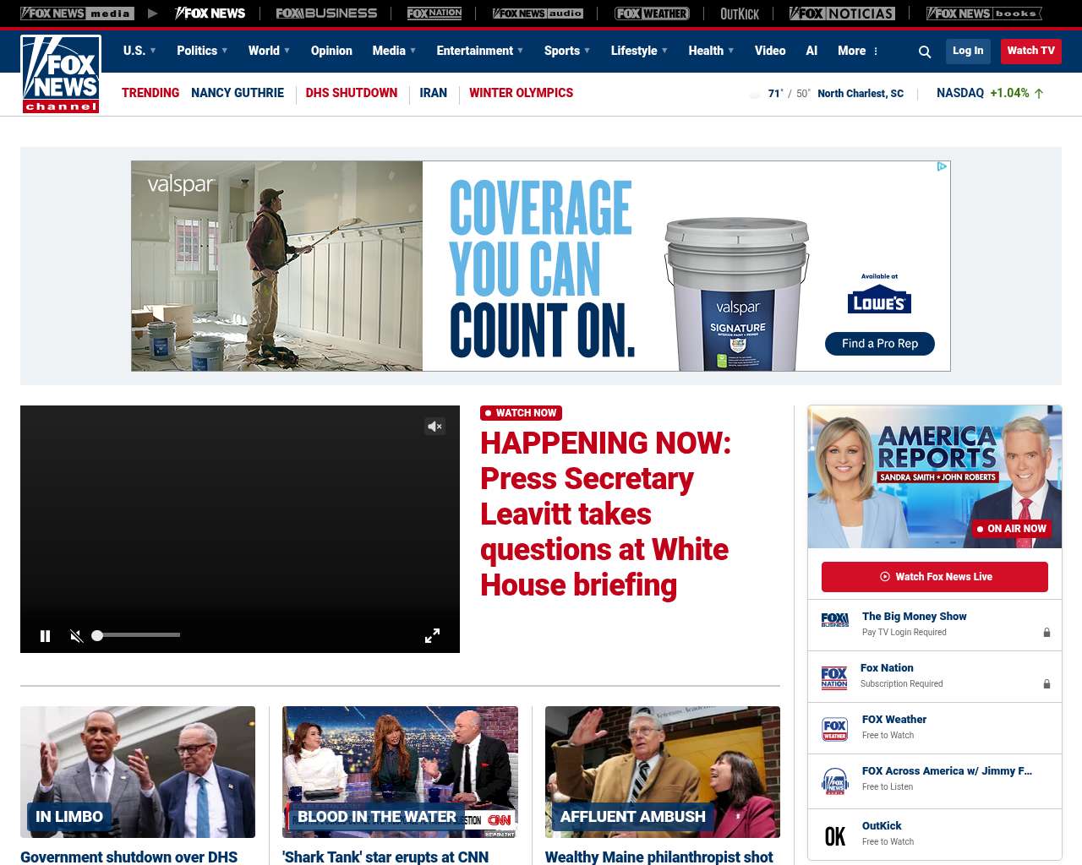Visit OutKick logo in top bar
The height and width of the screenshot is (865, 1082).
740,14
